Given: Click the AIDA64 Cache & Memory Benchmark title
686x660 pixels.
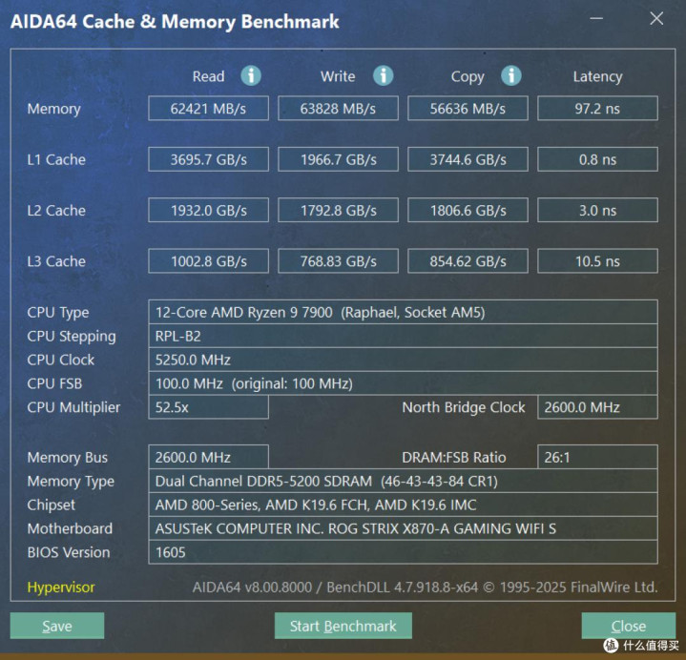Looking at the screenshot, I should 175,21.
